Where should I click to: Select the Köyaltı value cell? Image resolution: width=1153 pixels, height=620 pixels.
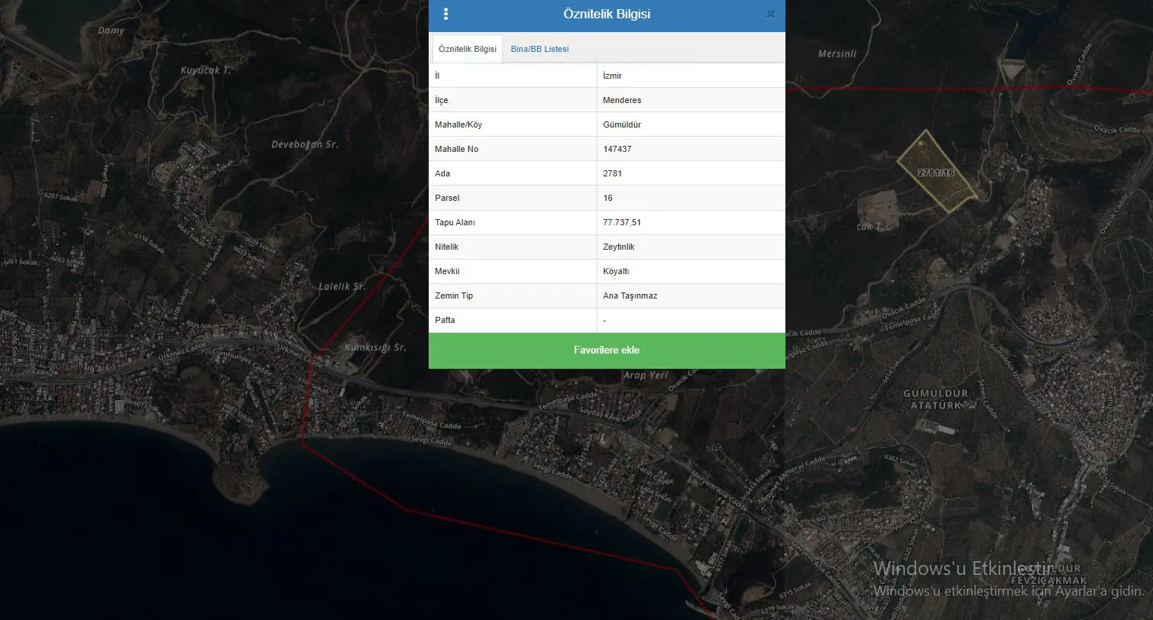tap(691, 271)
